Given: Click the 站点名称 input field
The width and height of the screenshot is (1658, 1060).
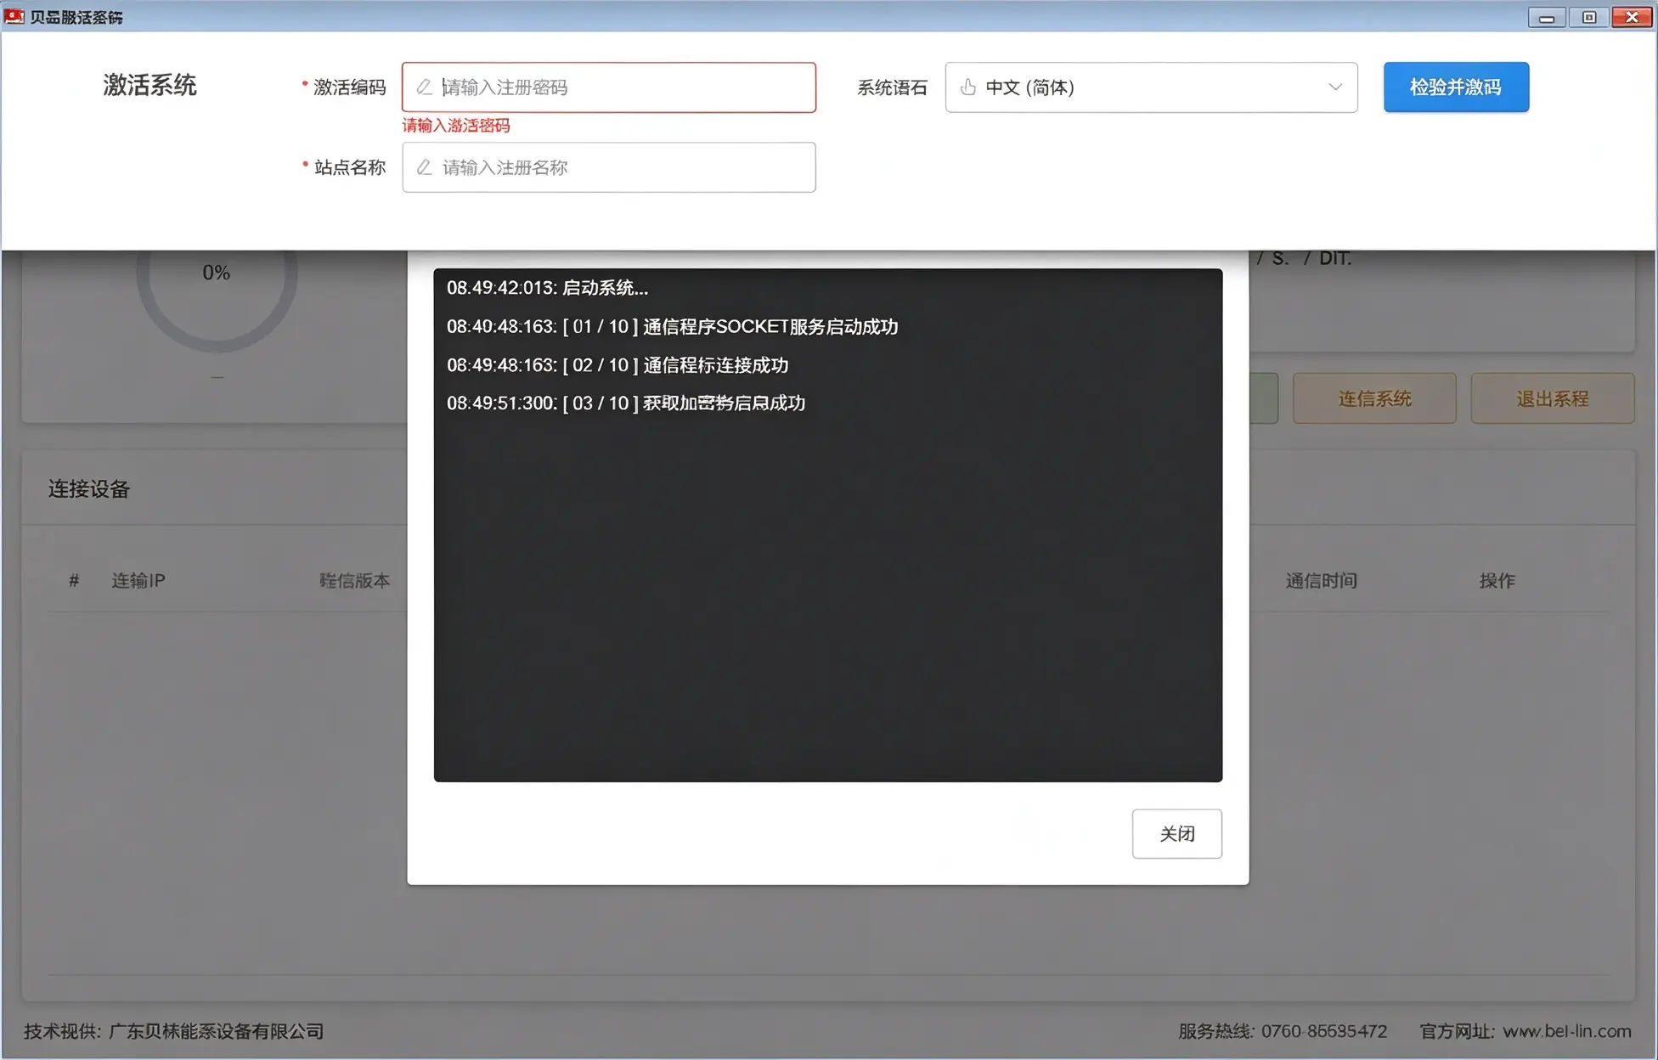Looking at the screenshot, I should point(608,167).
